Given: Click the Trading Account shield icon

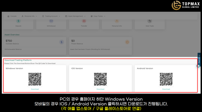Looking at the screenshot, I should pyautogui.click(x=43, y=16).
